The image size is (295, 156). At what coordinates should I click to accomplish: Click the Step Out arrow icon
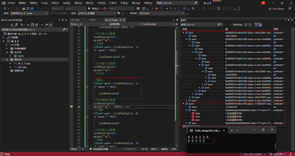179,9
